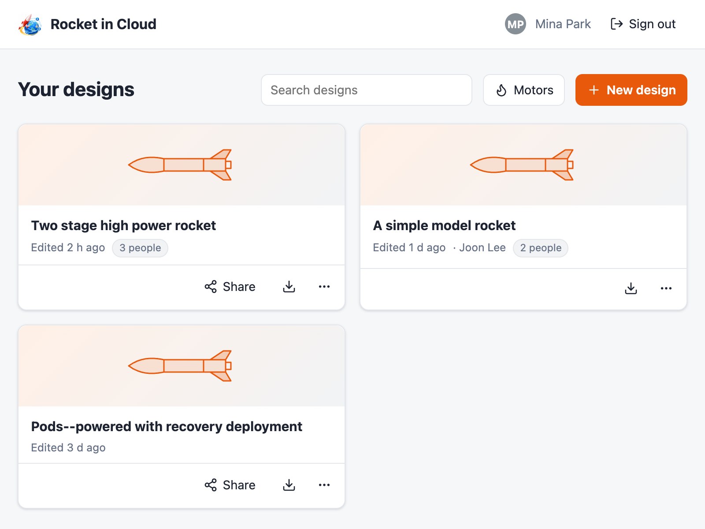The image size is (705, 529).
Task: Share the Pods--powered with recovery deployment design
Action: [230, 485]
